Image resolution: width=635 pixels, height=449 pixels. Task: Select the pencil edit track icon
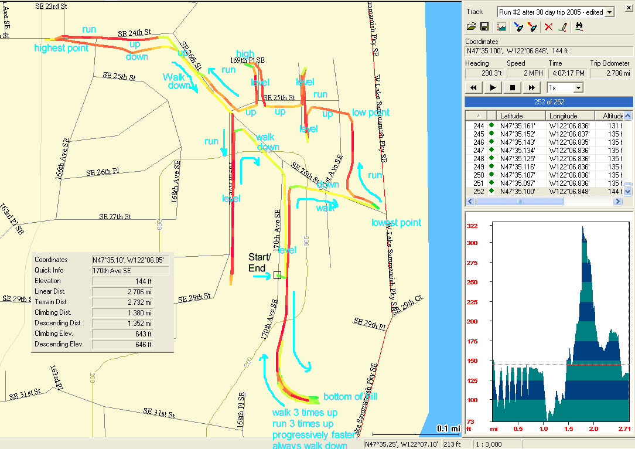point(563,26)
